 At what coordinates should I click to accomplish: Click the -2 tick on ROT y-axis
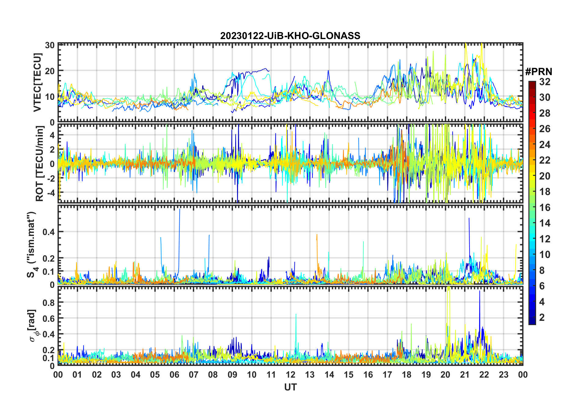coord(51,178)
